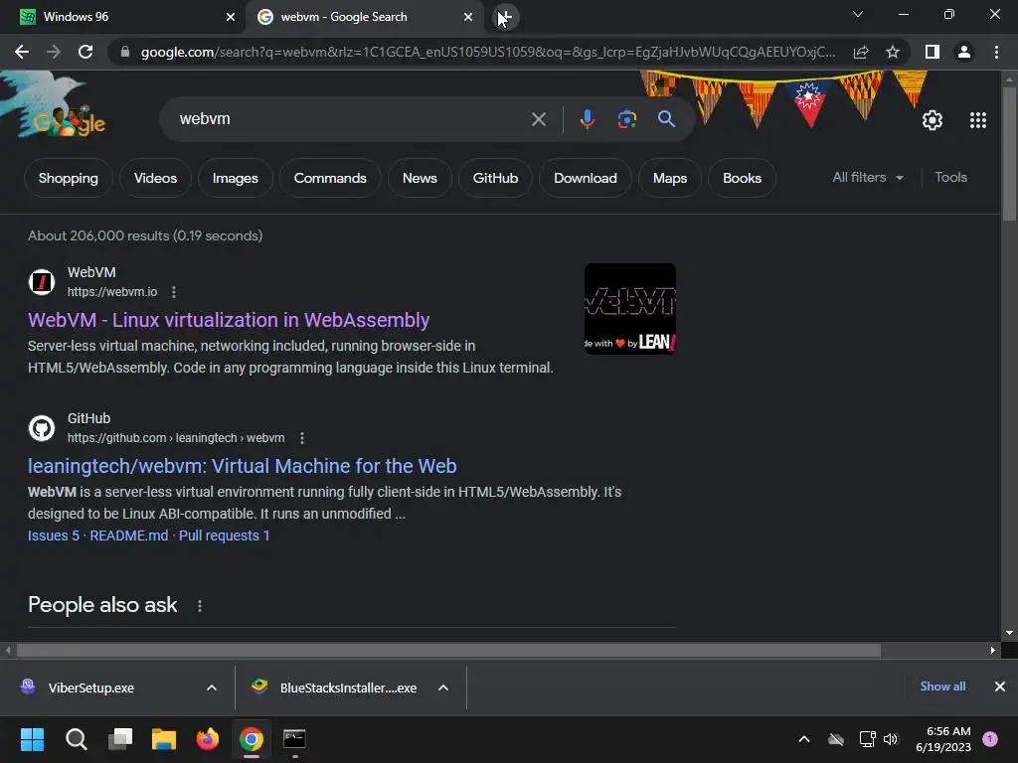The height and width of the screenshot is (763, 1018).
Task: Show hidden system tray icons
Action: 803,739
